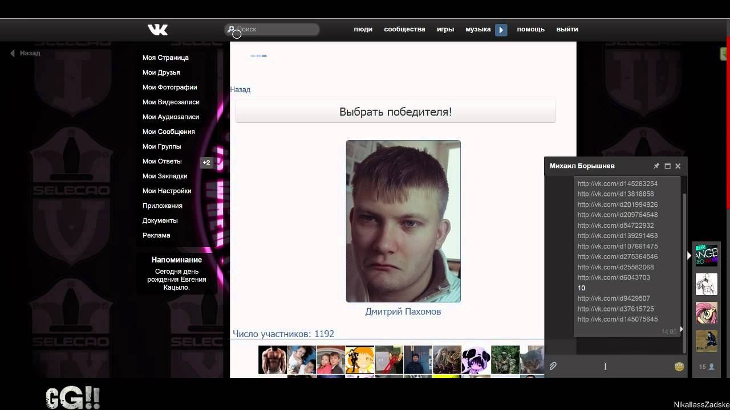Open Мои Видеозаписи
The height and width of the screenshot is (410, 730).
click(171, 102)
